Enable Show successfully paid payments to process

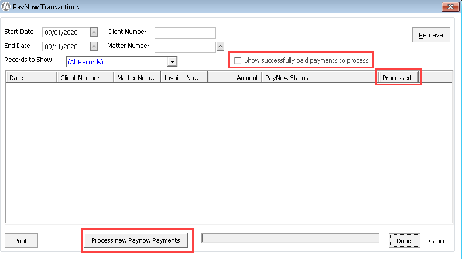[238, 60]
